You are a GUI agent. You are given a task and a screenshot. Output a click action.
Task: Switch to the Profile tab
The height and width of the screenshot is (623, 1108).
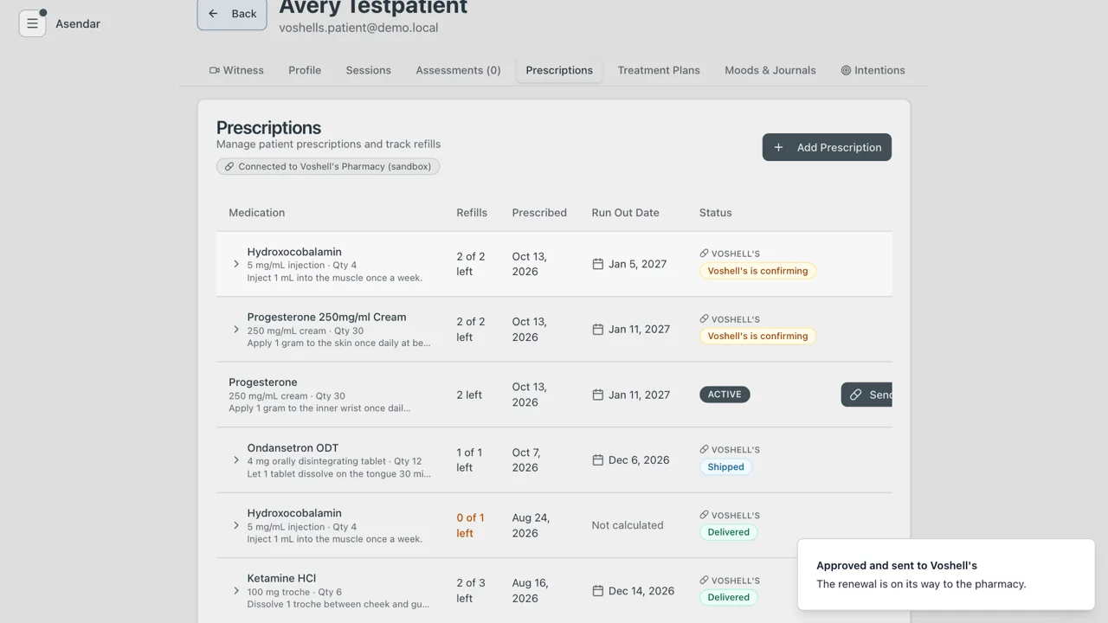(x=305, y=70)
